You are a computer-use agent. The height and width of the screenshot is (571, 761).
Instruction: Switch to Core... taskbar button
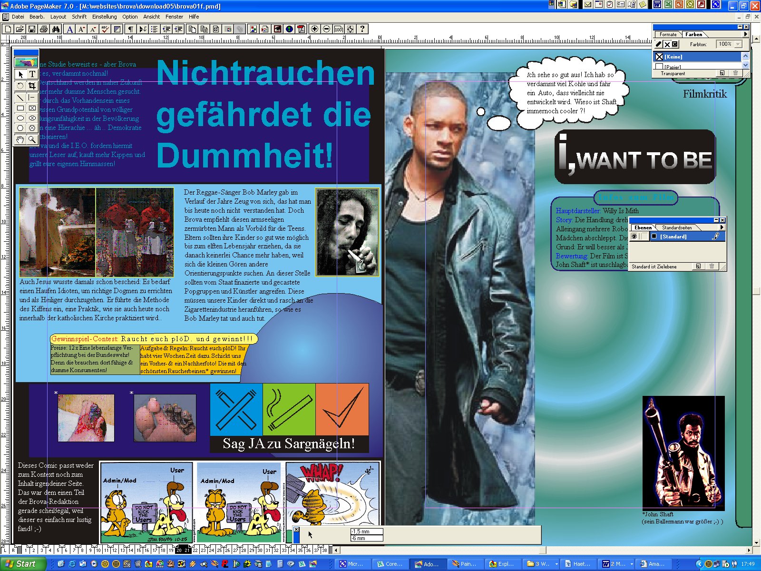390,564
